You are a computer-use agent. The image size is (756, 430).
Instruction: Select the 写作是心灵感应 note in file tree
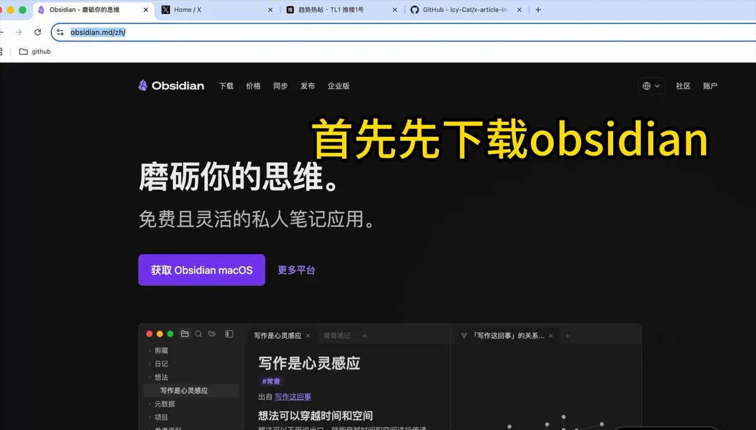click(x=192, y=391)
